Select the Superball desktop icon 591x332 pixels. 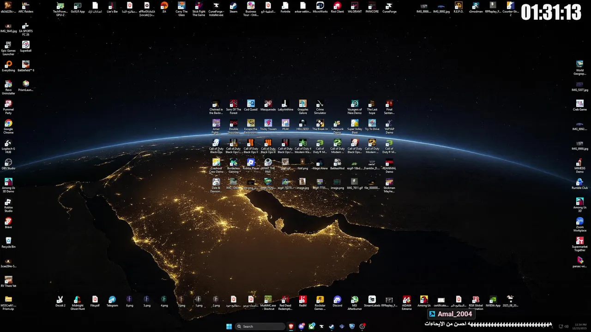pos(26,47)
